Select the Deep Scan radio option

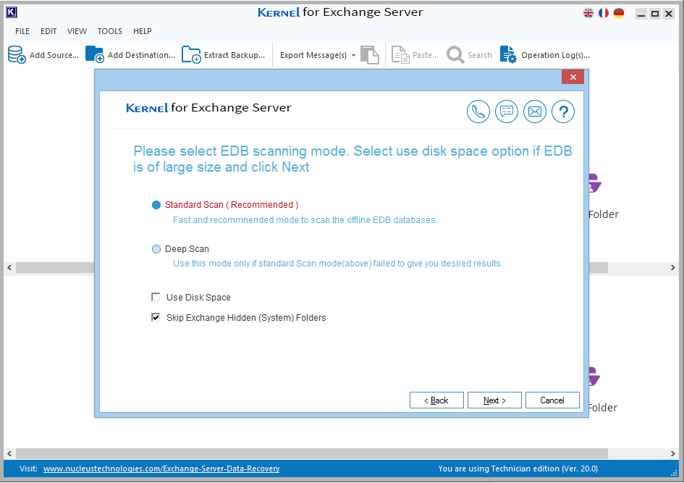click(x=156, y=249)
